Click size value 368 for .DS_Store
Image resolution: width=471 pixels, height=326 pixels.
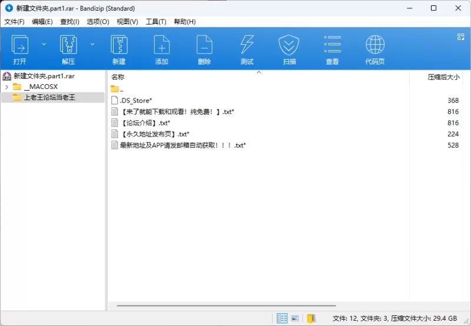click(x=453, y=101)
